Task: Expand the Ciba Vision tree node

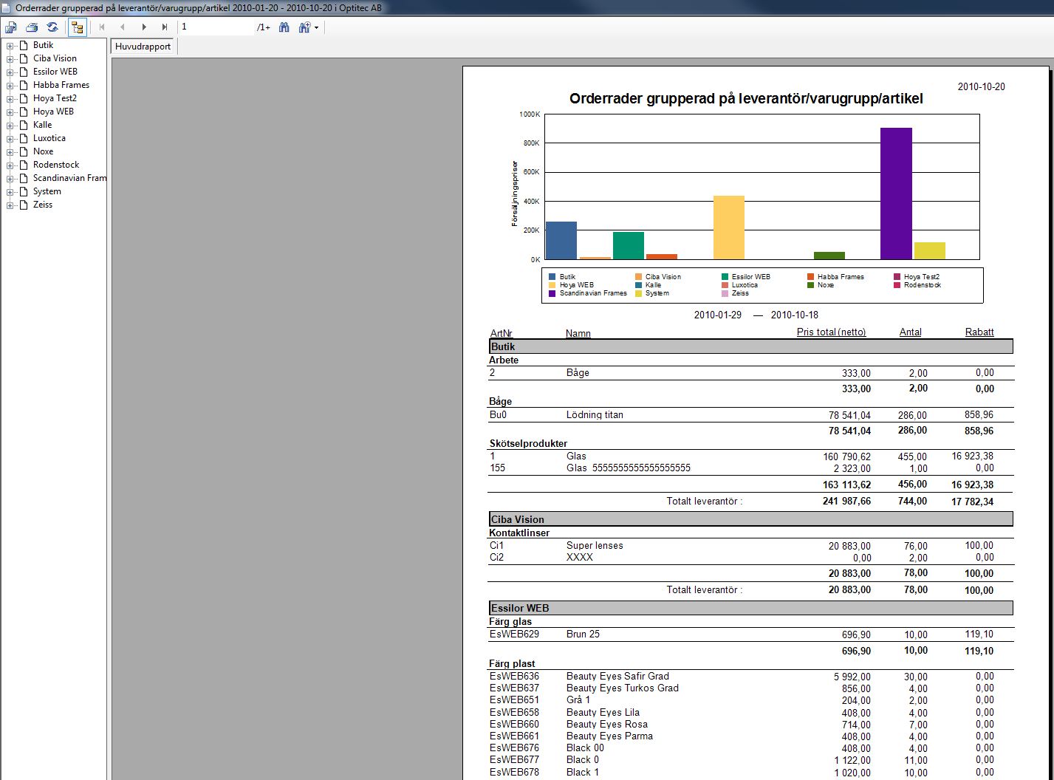Action: (10, 59)
